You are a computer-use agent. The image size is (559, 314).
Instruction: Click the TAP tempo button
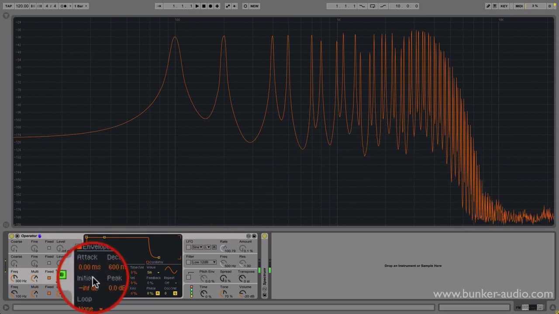(8, 6)
